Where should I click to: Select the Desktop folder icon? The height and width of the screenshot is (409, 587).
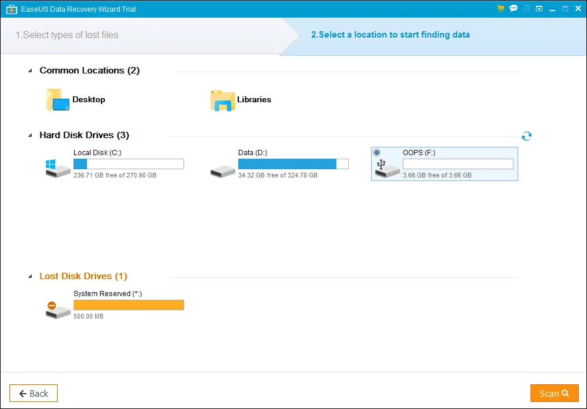click(x=58, y=100)
